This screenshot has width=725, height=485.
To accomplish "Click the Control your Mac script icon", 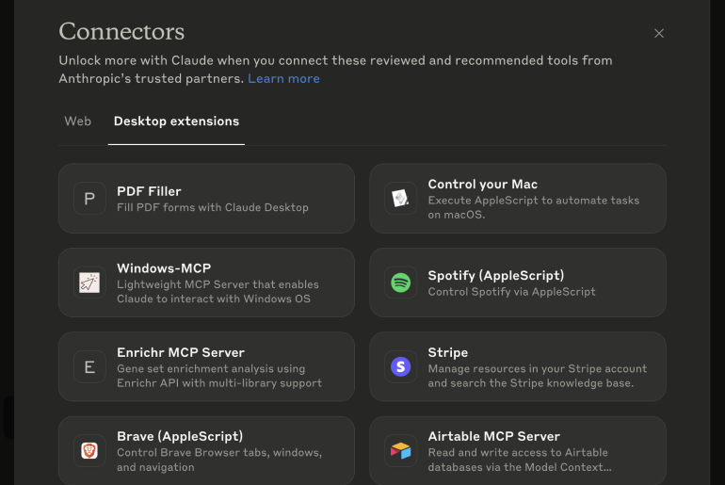I will tap(400, 199).
